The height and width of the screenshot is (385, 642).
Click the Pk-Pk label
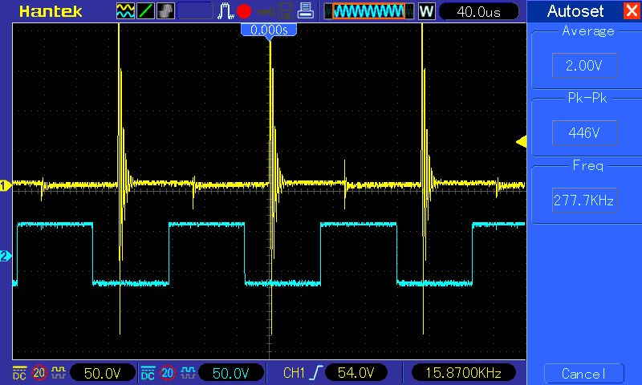pos(587,98)
